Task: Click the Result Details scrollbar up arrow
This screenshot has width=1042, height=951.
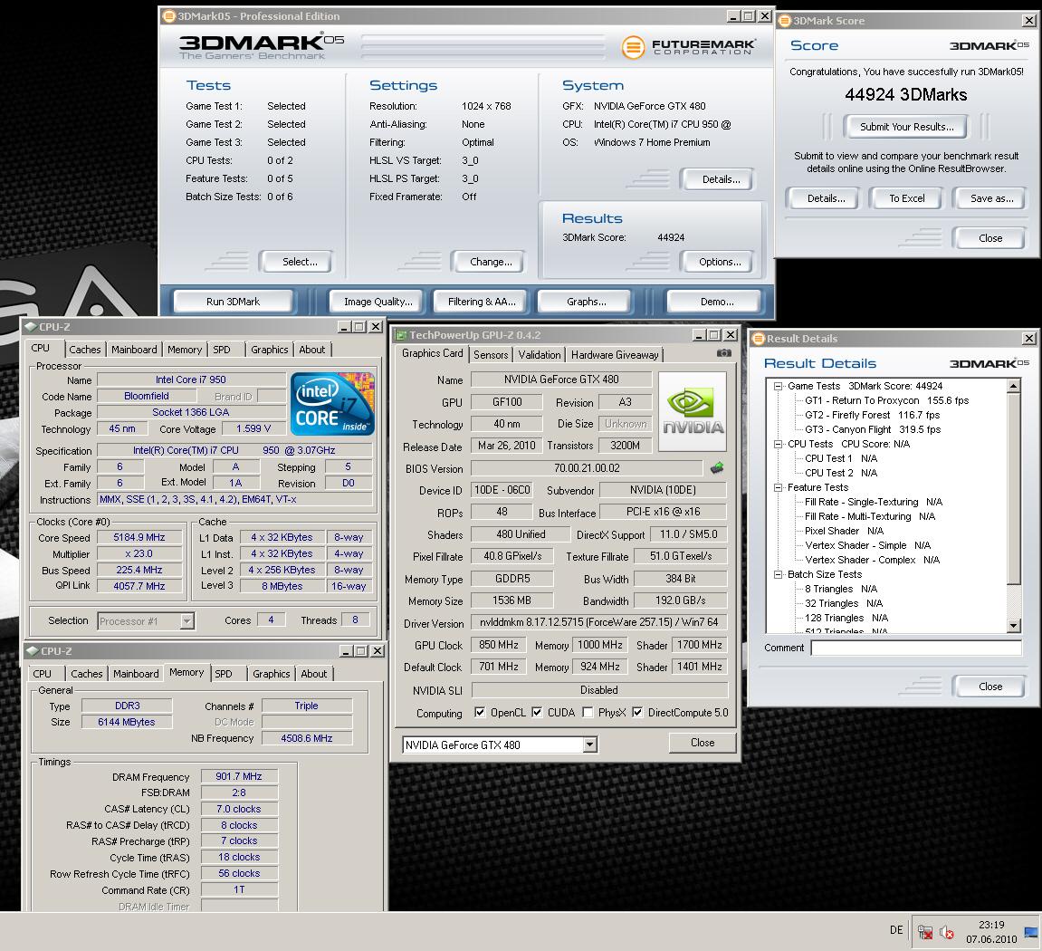Action: tap(1013, 387)
